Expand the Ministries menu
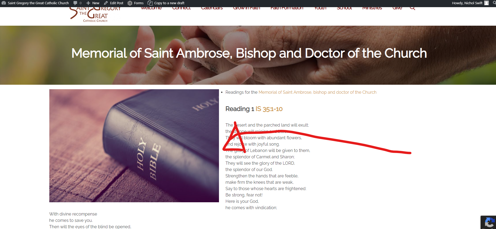Screen dimensions: 496x229 coord(372,8)
